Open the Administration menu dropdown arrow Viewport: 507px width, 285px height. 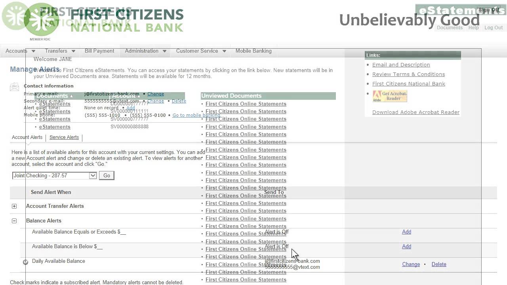coord(164,51)
